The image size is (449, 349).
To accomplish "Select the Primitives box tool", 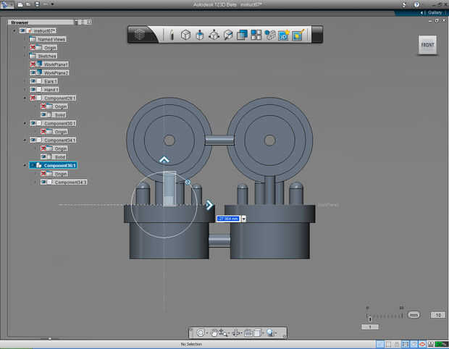I will 185,34.
